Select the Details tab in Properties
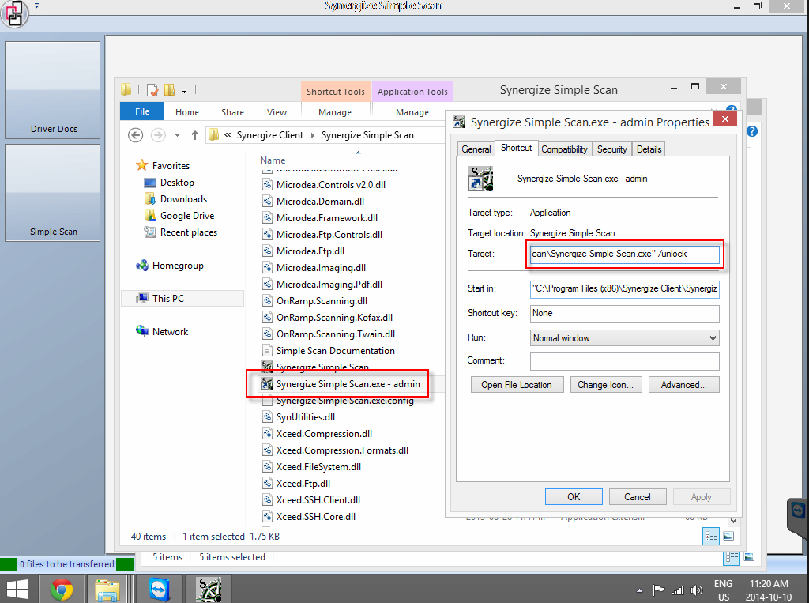 (x=649, y=149)
